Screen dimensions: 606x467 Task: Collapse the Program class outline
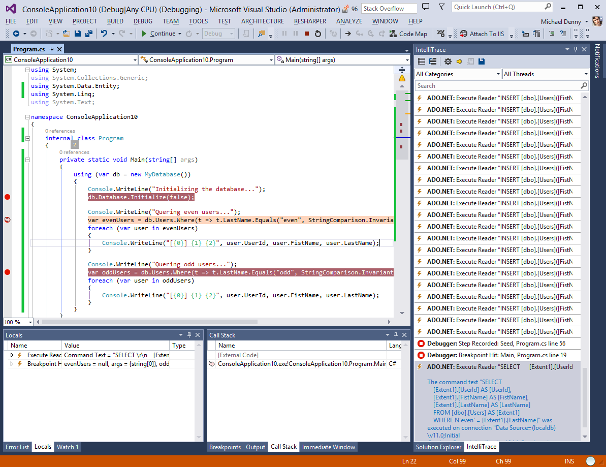point(27,138)
